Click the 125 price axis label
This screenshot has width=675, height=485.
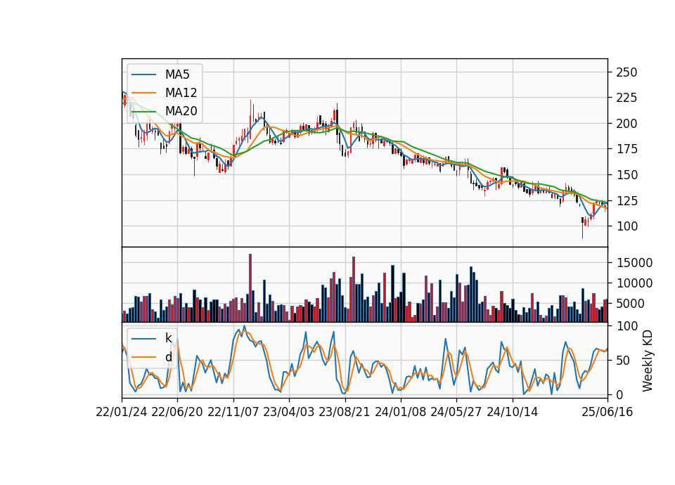[x=626, y=200]
